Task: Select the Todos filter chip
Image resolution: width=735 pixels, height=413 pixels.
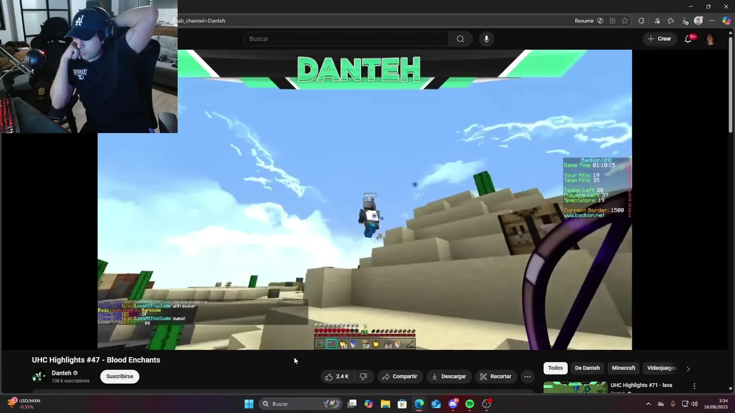Action: point(555,368)
